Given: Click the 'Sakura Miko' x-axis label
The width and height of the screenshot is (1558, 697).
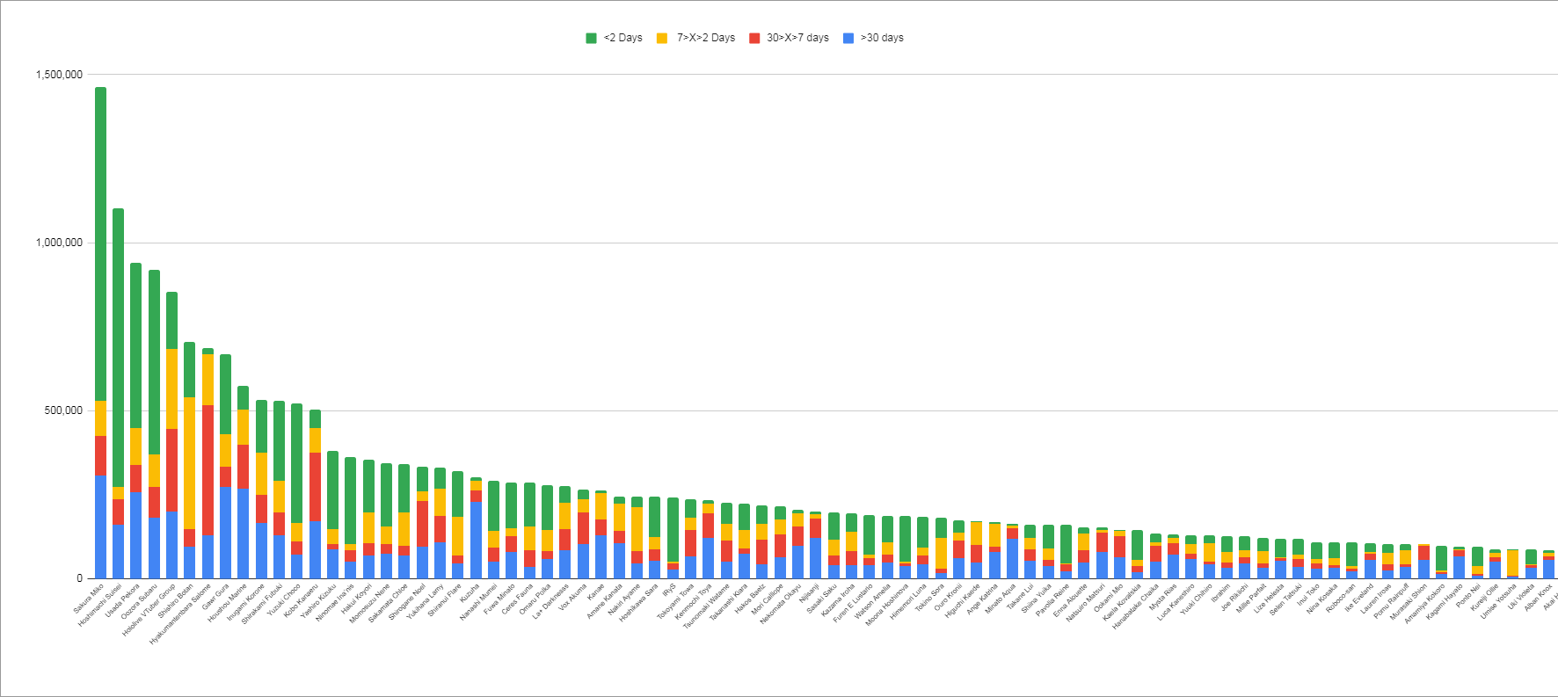Looking at the screenshot, I should click(90, 597).
